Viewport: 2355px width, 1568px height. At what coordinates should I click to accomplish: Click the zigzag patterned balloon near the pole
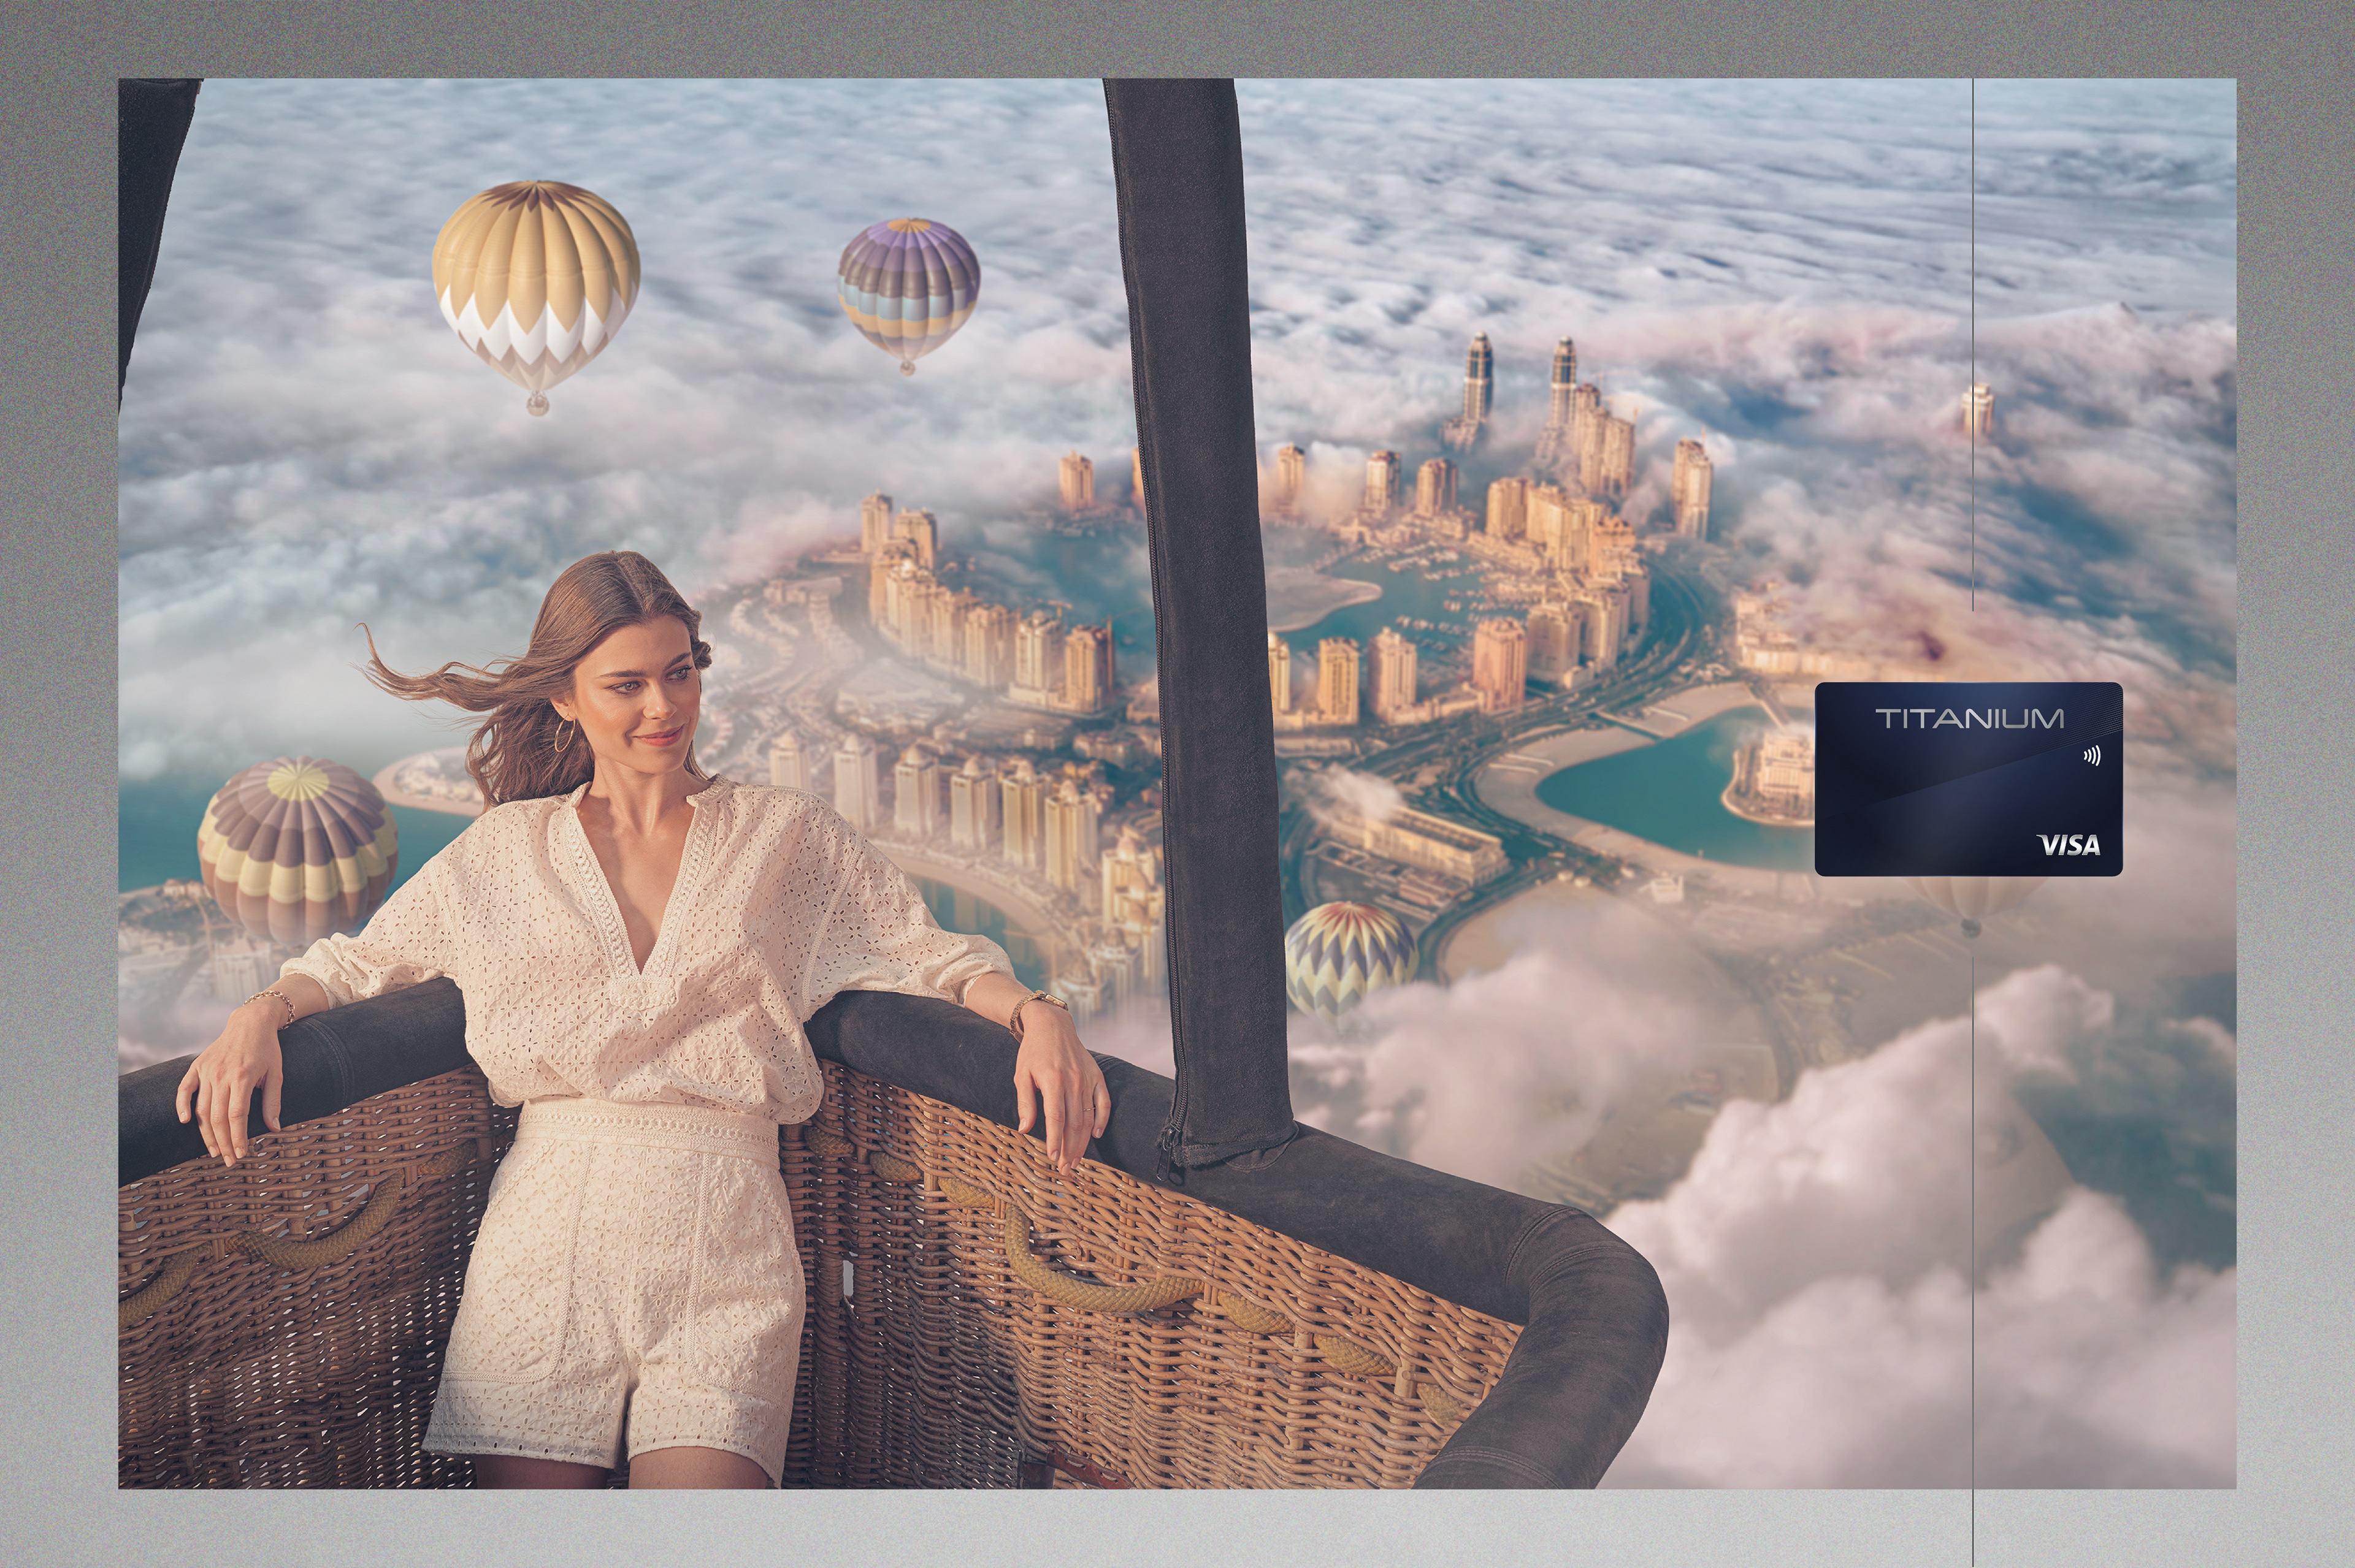(1350, 955)
